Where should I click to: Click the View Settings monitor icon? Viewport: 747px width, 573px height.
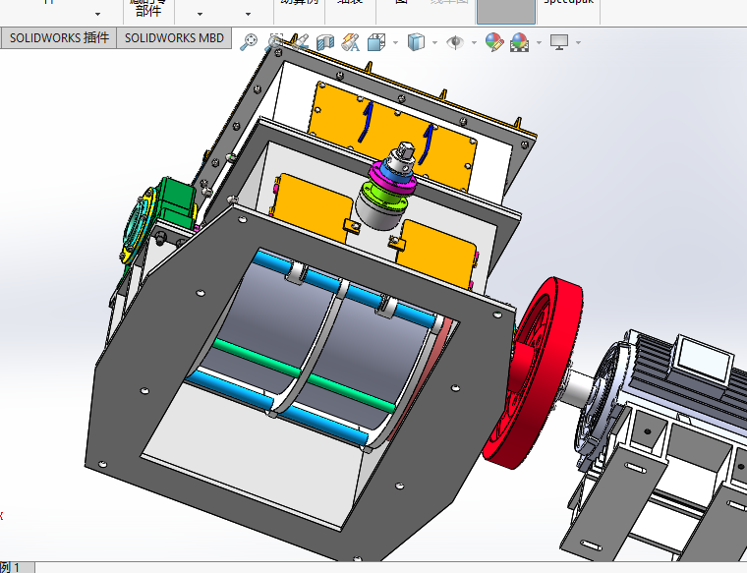click(559, 42)
